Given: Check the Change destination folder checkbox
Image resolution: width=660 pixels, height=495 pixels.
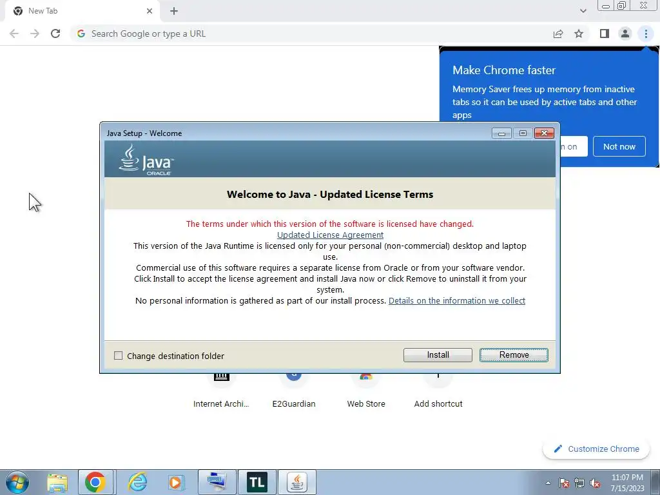Looking at the screenshot, I should point(119,356).
